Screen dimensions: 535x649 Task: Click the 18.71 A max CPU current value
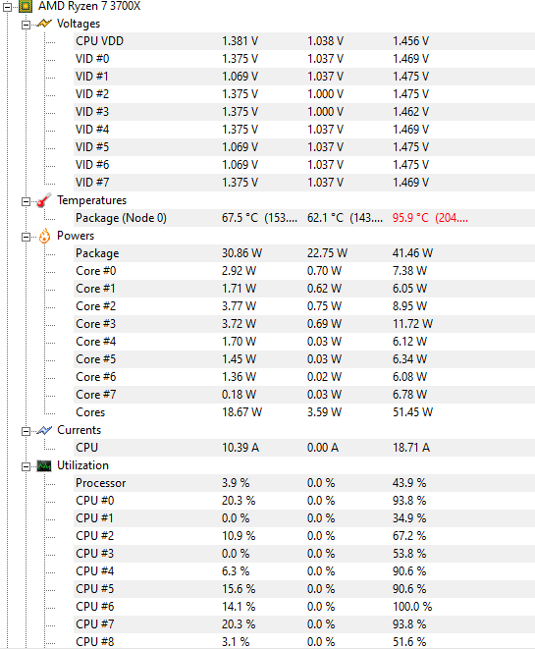coord(411,448)
